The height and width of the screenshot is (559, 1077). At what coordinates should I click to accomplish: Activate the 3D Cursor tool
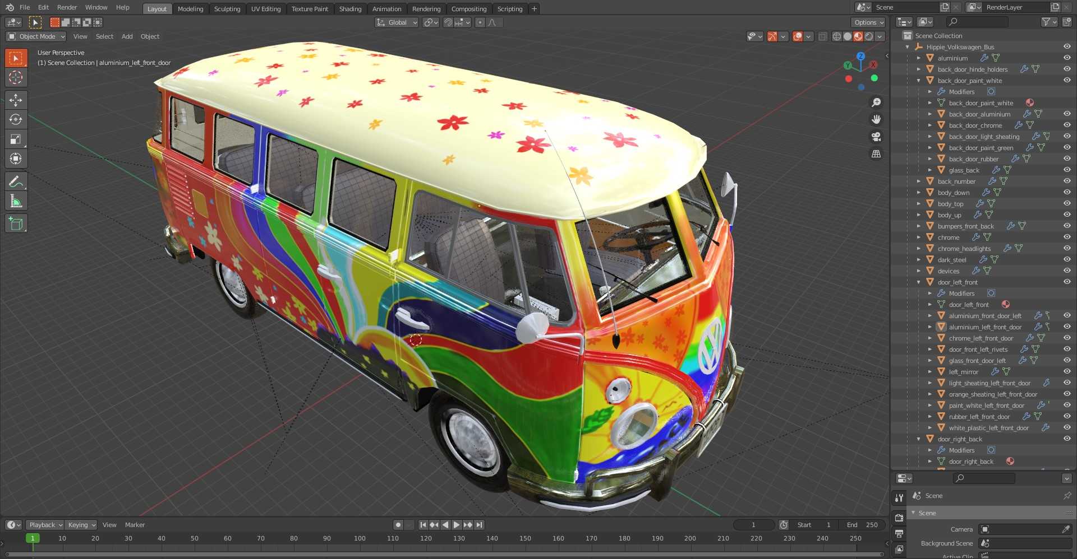click(x=16, y=77)
